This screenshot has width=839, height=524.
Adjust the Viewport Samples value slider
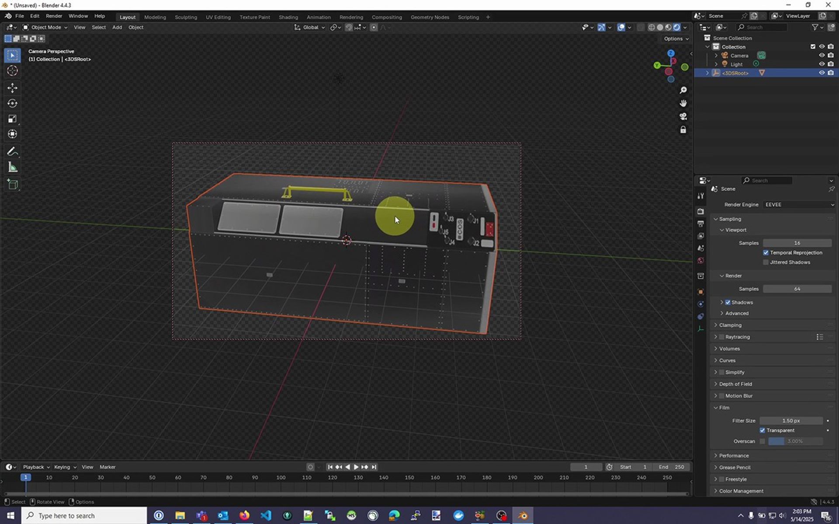tap(797, 243)
